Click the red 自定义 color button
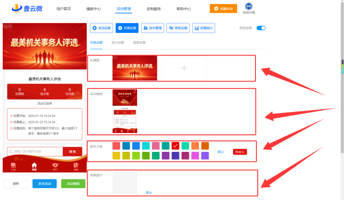The width and height of the screenshot is (344, 200). [240, 152]
